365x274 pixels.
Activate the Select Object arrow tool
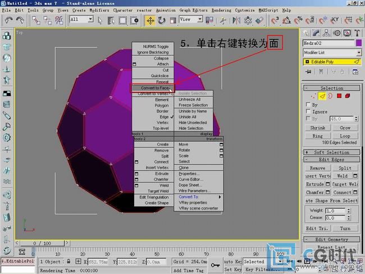point(100,20)
